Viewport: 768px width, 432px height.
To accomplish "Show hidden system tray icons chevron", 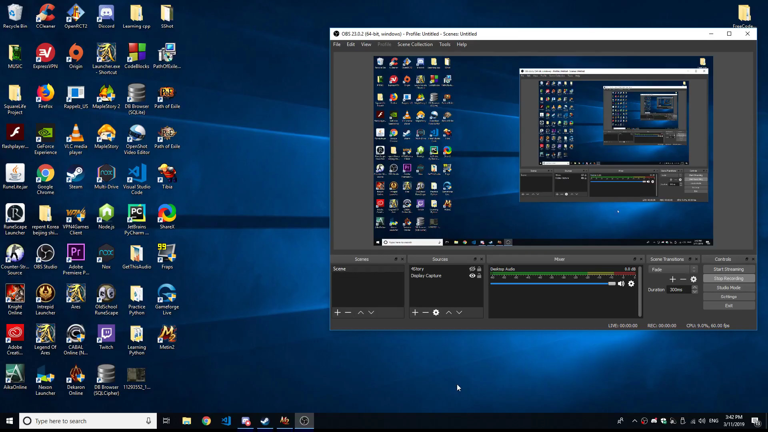I will click(x=634, y=421).
